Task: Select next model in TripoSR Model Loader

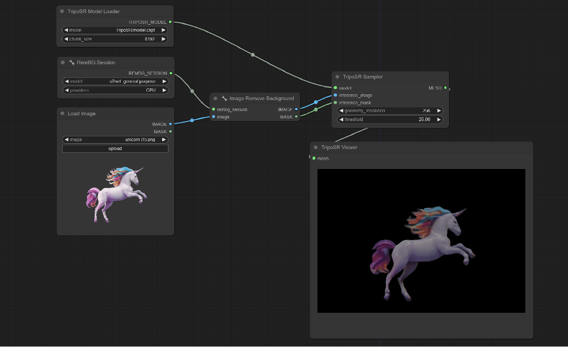Action: (x=163, y=30)
